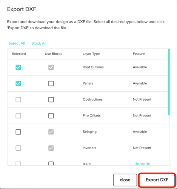Click the teal layer list scrollbar
Image resolution: width=177 pixels, height=189 pixels.
[x=169, y=82]
